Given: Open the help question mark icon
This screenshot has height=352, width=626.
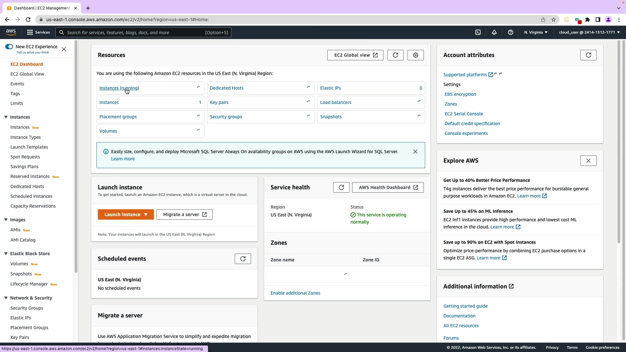Looking at the screenshot, I should (x=511, y=32).
